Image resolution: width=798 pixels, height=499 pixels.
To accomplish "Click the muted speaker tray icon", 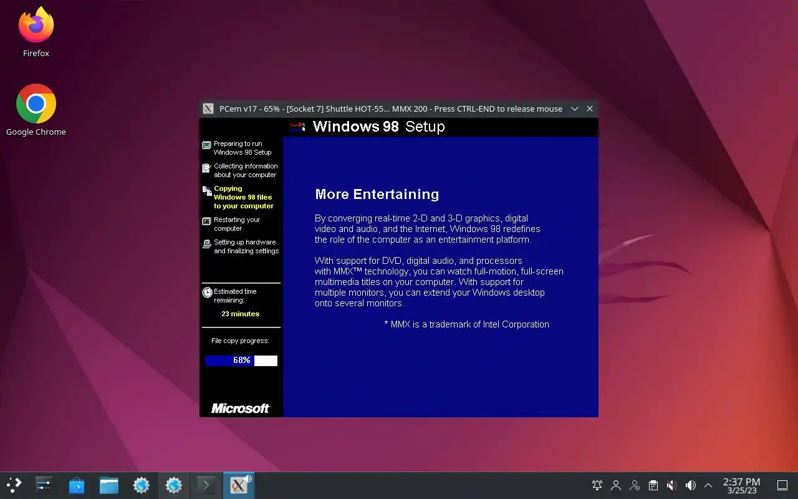I will [671, 485].
